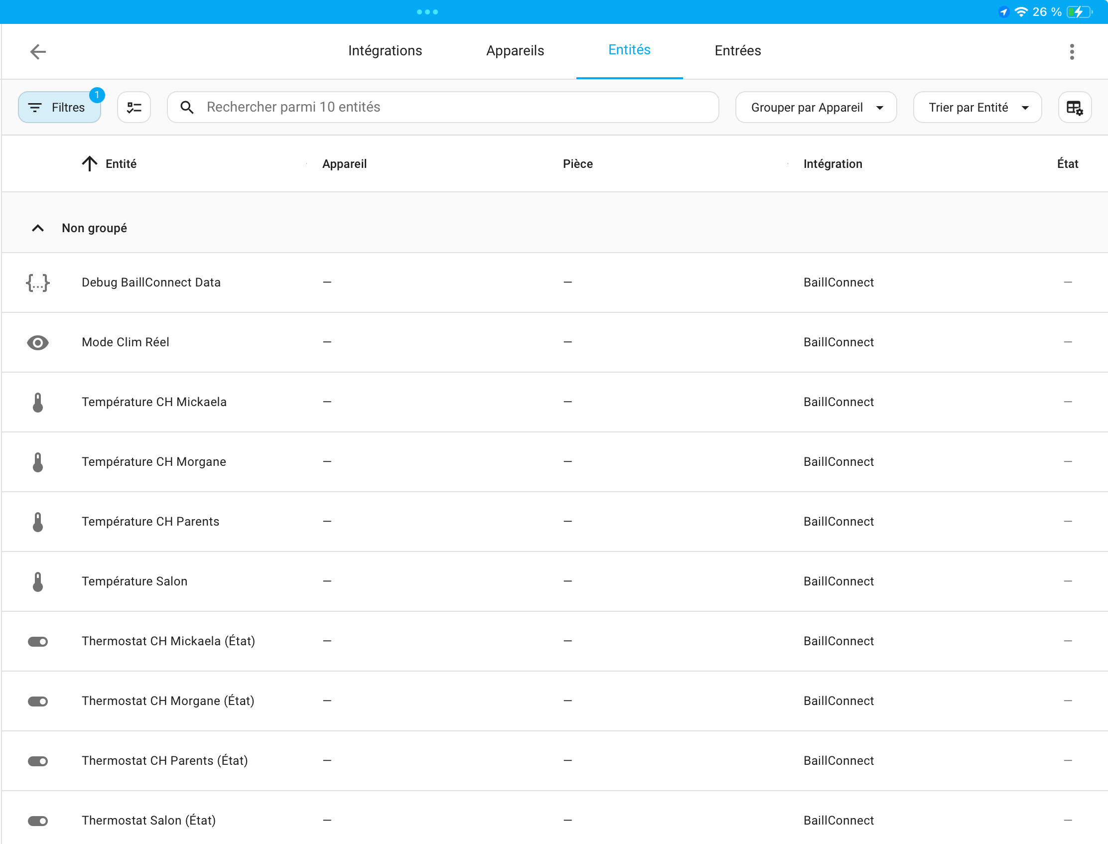1108x844 pixels.
Task: Open the Mode Clim Réel entity
Action: click(125, 342)
